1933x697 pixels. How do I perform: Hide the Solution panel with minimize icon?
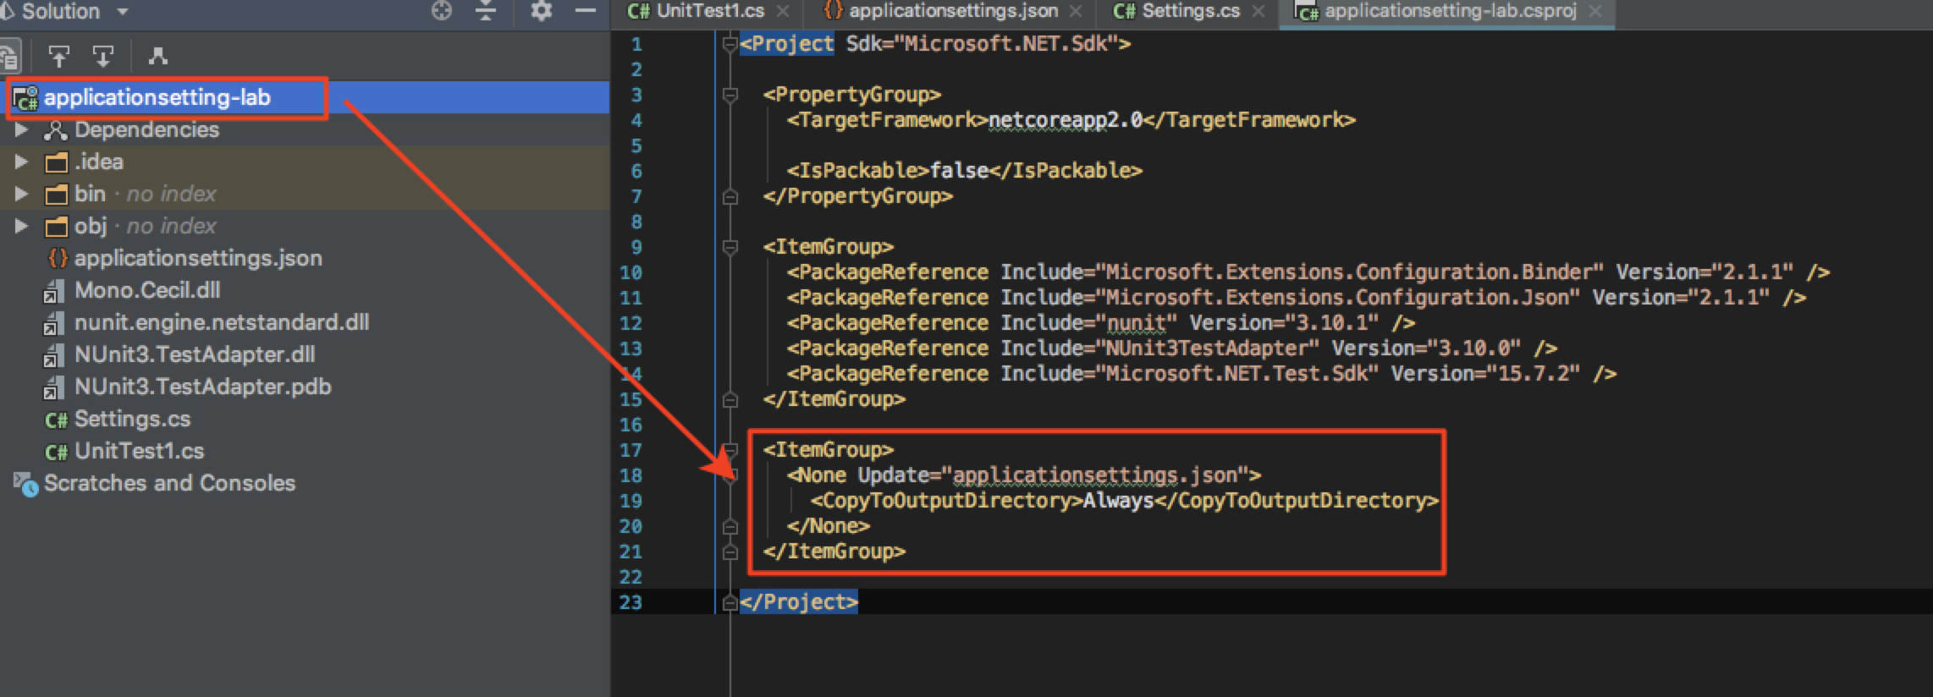[585, 11]
